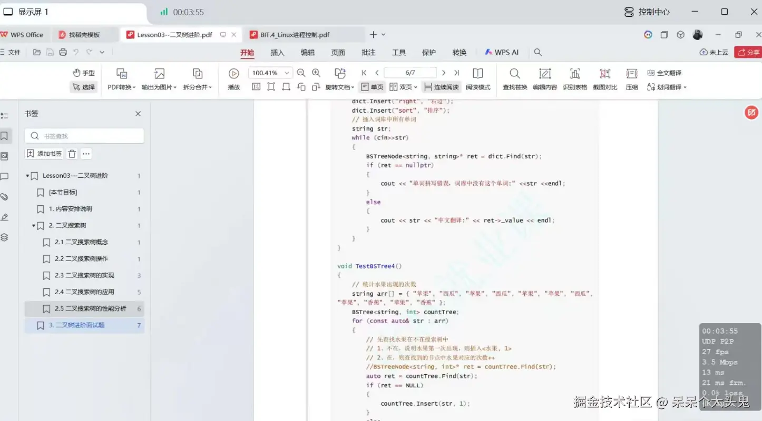Image resolution: width=762 pixels, height=421 pixels.
Task: Switch to 批注 ribbon tab
Action: (368, 53)
